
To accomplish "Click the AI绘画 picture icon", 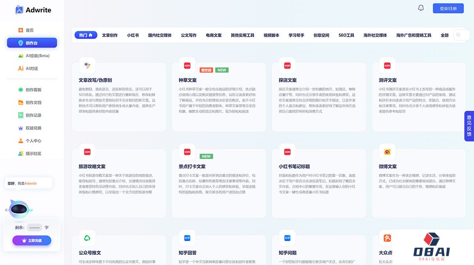I will point(21,56).
